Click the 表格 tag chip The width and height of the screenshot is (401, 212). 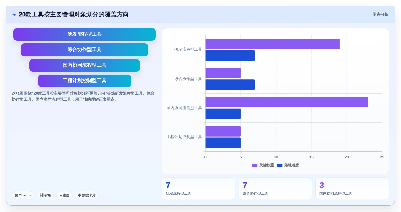(45, 195)
